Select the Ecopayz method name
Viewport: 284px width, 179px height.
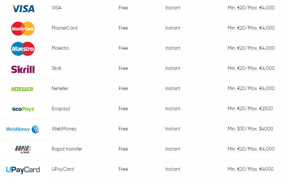(x=61, y=109)
